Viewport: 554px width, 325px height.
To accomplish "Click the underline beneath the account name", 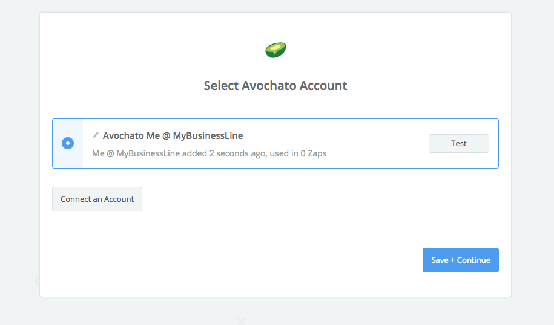I will pyautogui.click(x=251, y=143).
